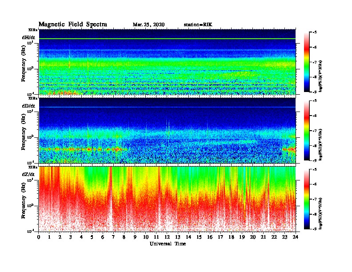352x272 pixels.
Task: Click the log(PSD) label of the dZ/dt color bar
Action: [x=320, y=213]
